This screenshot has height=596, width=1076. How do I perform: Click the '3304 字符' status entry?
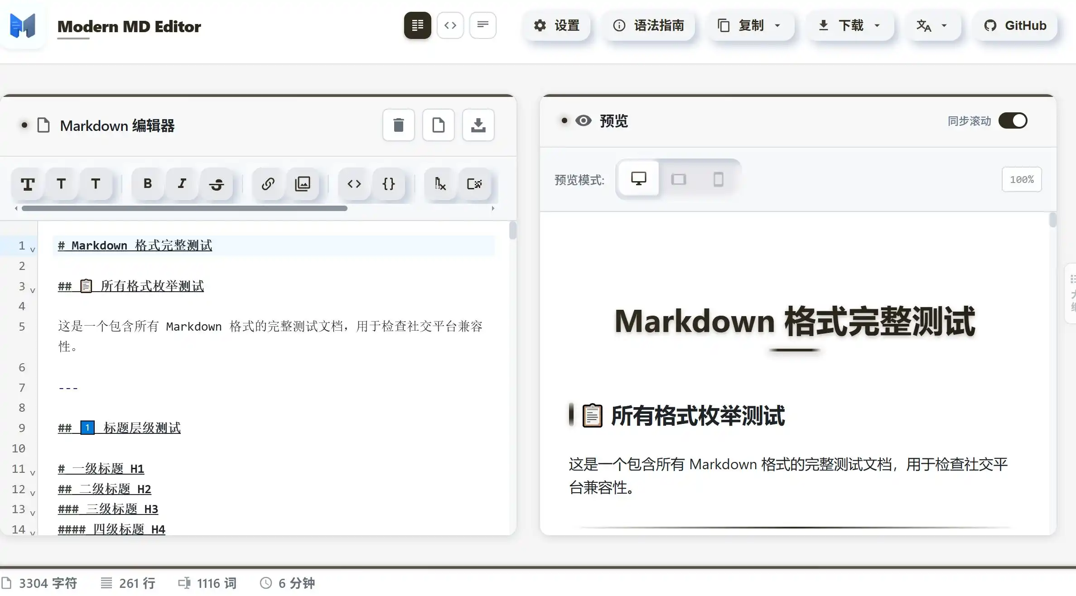click(39, 583)
